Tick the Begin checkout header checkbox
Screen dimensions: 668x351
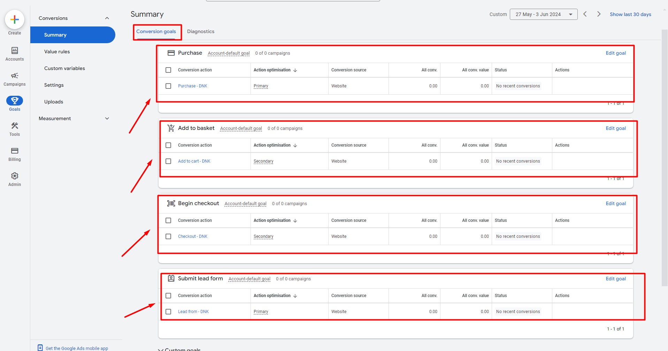(168, 220)
